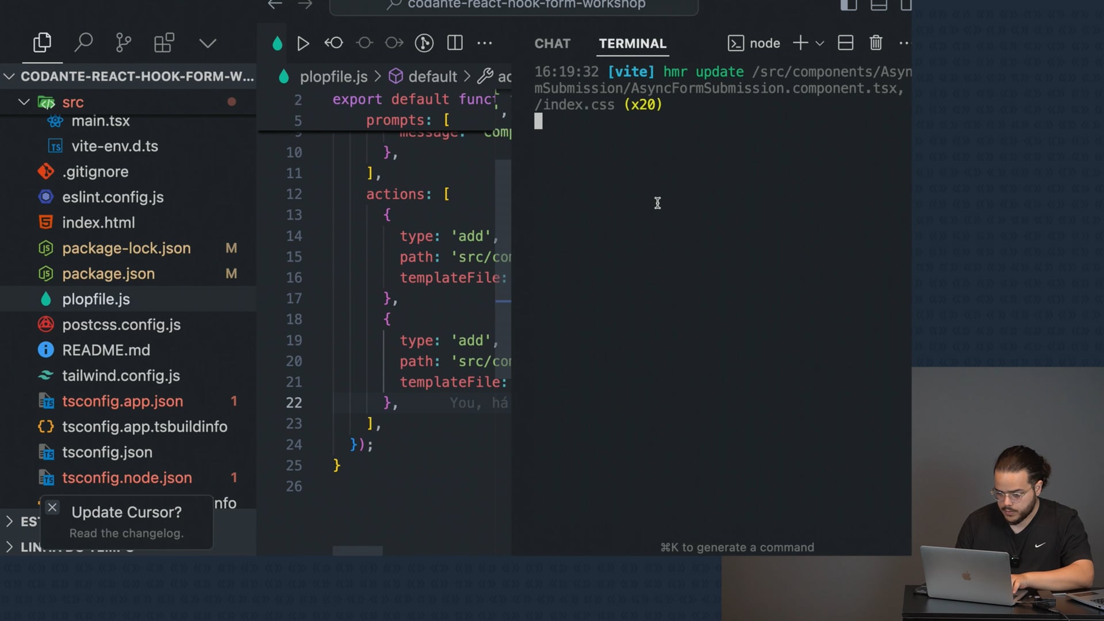Split the terminal panel icon
The image size is (1104, 621).
(x=845, y=43)
